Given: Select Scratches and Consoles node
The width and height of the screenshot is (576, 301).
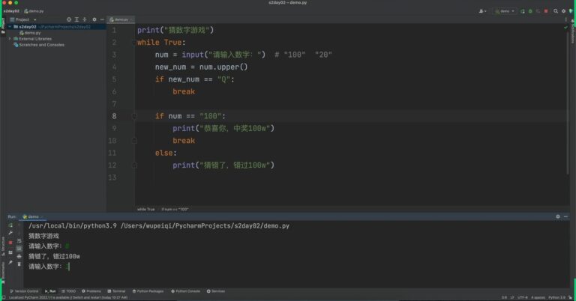Looking at the screenshot, I should click(x=39, y=45).
